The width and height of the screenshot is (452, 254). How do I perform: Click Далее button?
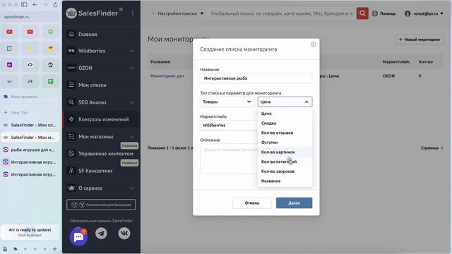point(294,203)
